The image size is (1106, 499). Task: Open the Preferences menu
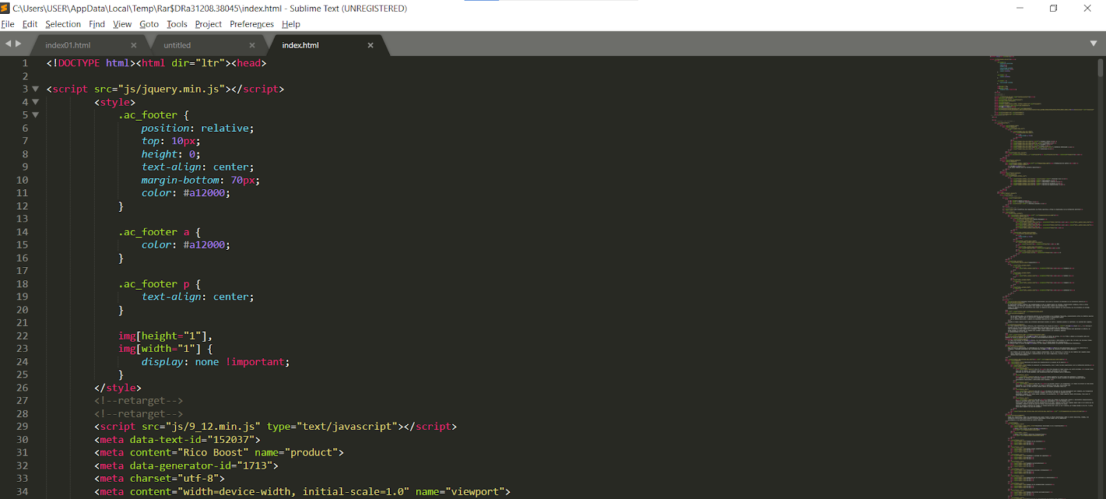coord(252,24)
